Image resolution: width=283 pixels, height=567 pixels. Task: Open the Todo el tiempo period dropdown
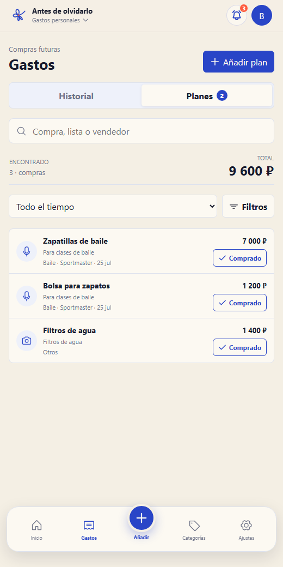coord(113,207)
